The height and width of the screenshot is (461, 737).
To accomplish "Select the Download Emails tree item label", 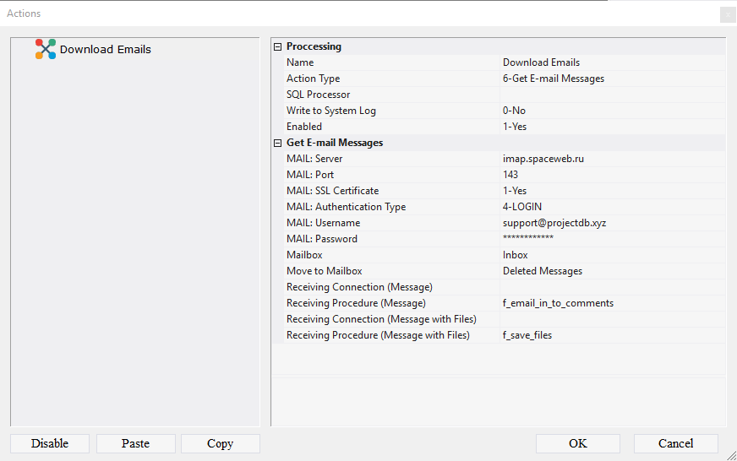I will click(105, 50).
